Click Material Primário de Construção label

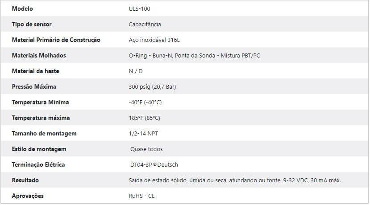point(56,40)
